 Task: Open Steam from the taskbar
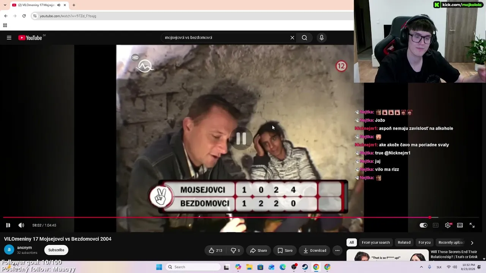tap(305, 267)
